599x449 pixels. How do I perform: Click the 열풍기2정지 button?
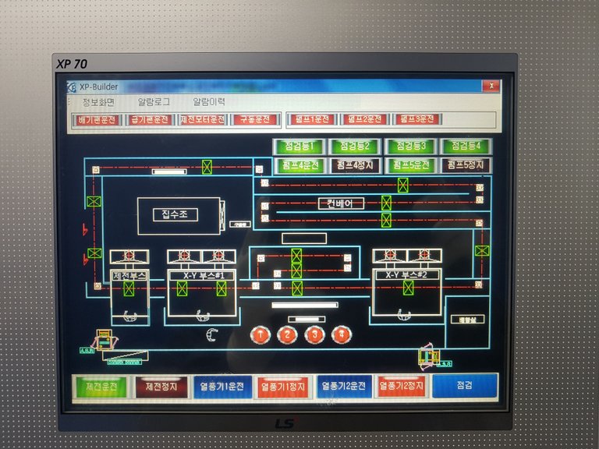402,386
